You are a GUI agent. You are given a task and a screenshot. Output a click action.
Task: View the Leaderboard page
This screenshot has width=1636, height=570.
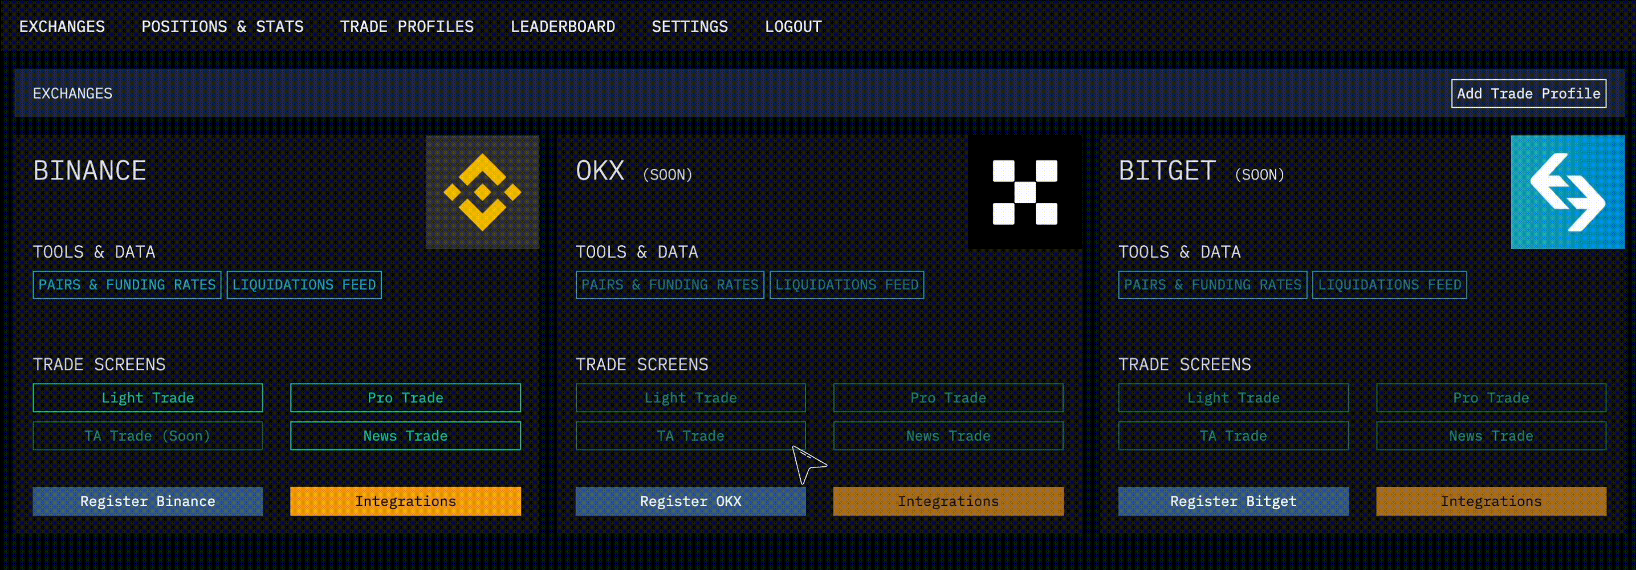[563, 27]
